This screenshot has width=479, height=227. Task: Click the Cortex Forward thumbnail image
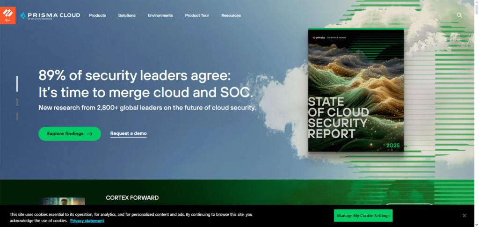tap(62, 201)
